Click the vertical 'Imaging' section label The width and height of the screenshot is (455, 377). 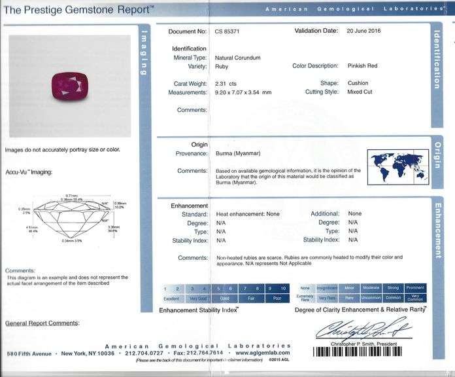pos(144,52)
